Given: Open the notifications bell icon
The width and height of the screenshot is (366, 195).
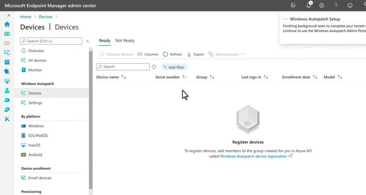Looking at the screenshot, I should pyautogui.click(x=309, y=5).
